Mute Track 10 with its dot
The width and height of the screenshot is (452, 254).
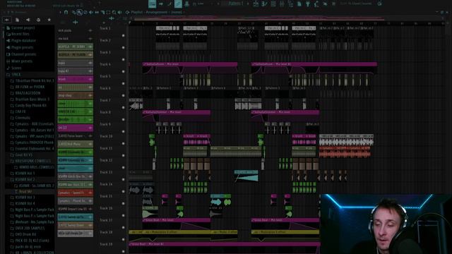click(124, 143)
